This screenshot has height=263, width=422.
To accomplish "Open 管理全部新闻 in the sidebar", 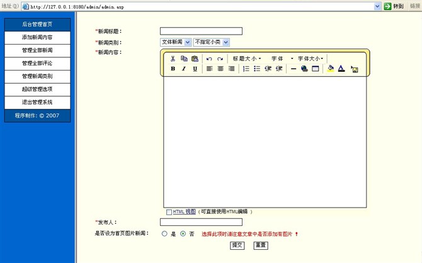I will coord(37,50).
